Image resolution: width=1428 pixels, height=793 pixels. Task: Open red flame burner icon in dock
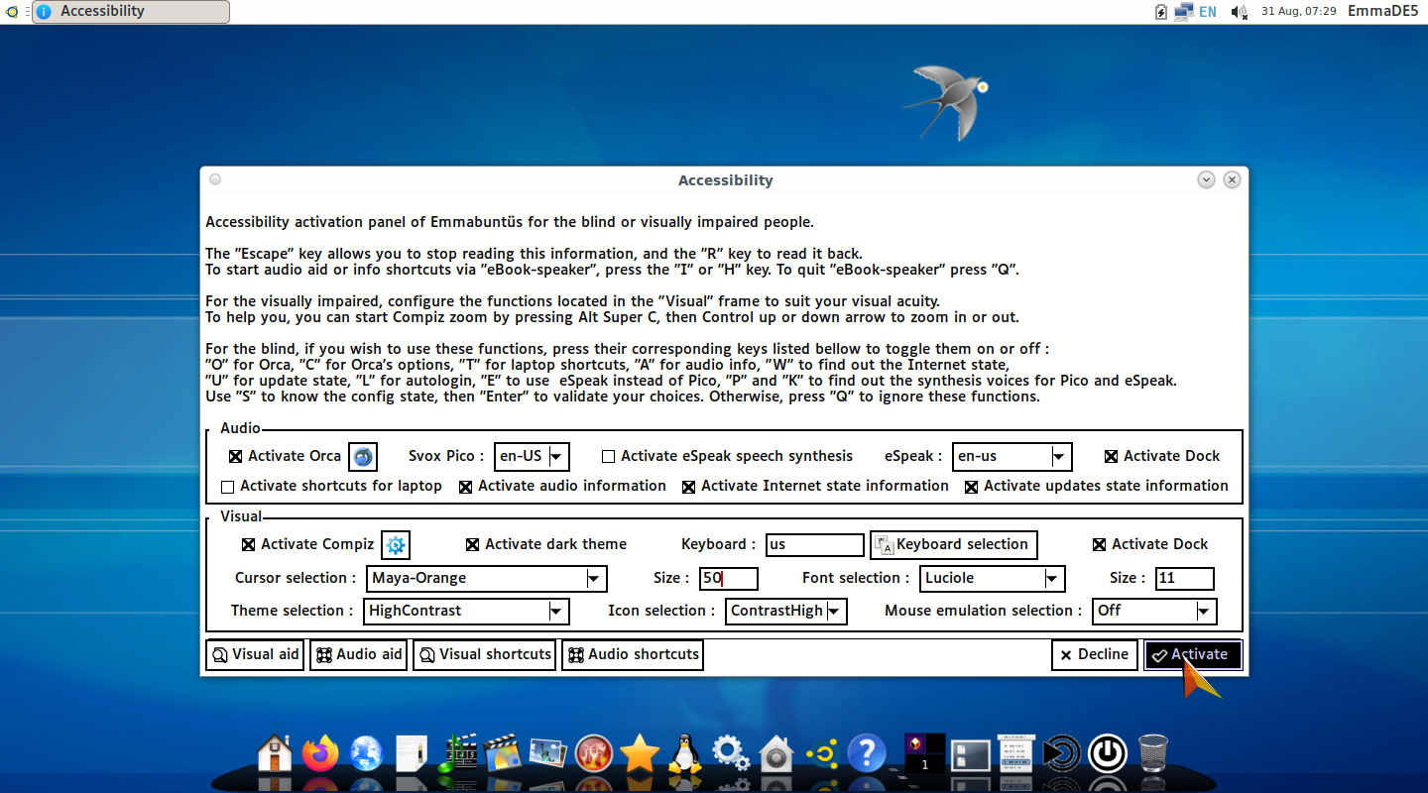click(x=593, y=754)
